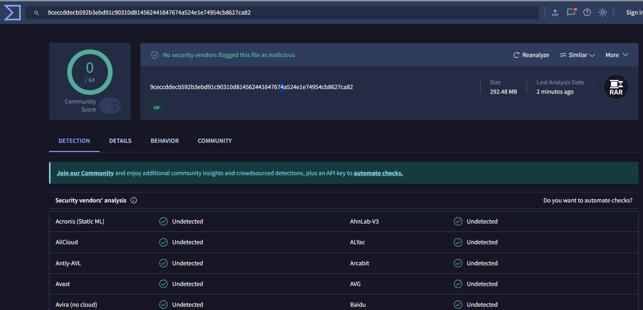Click the Avast undetected check icon

pyautogui.click(x=163, y=284)
